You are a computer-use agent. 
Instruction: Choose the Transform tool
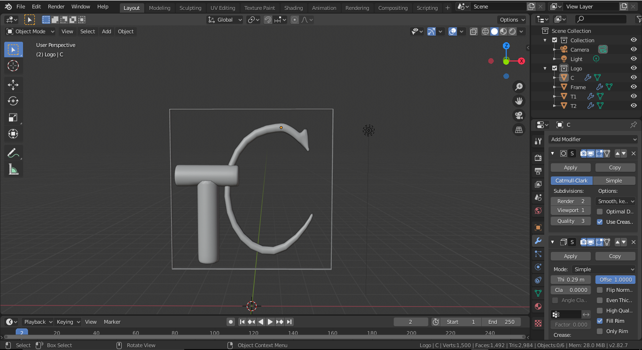[13, 134]
